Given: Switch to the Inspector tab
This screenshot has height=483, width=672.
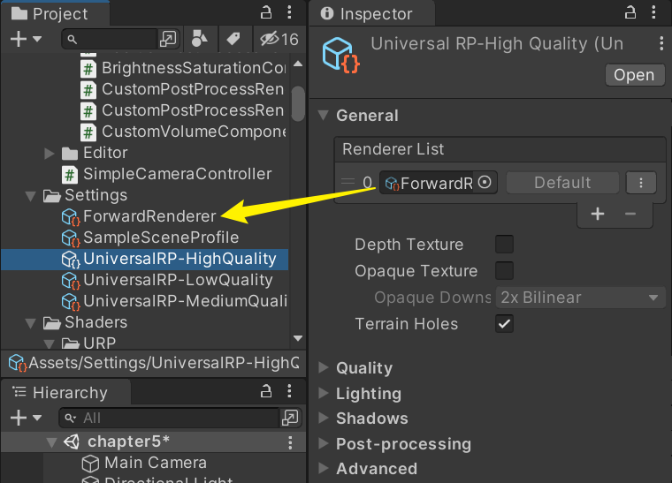Looking at the screenshot, I should (x=375, y=14).
